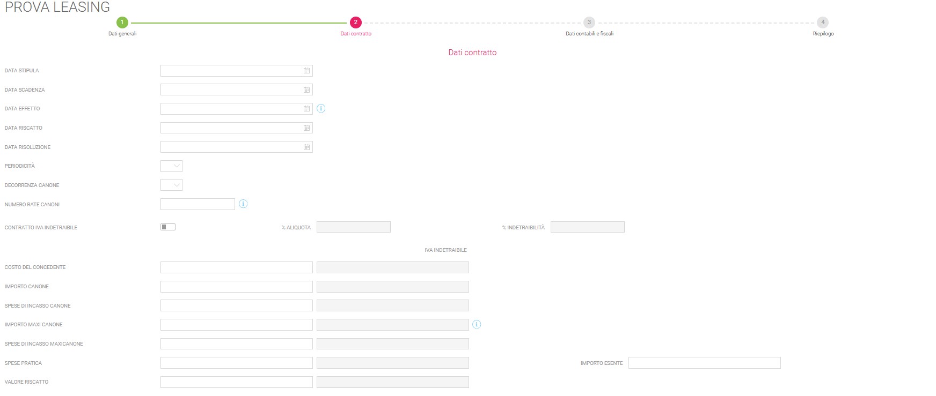Click the Spese di Incasso Canone input
This screenshot has width=936, height=396.
coord(237,305)
